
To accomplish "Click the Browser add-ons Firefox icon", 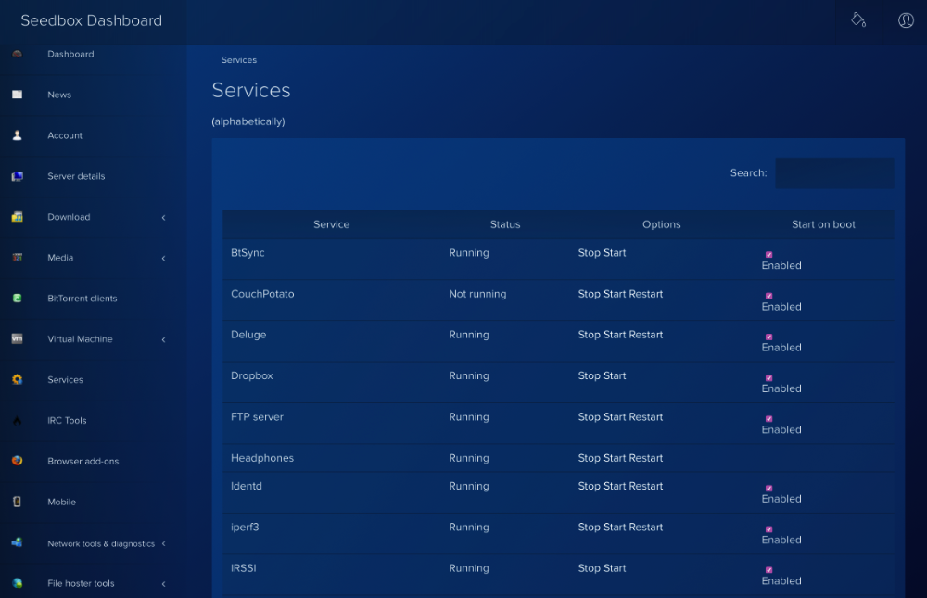I will (x=17, y=461).
